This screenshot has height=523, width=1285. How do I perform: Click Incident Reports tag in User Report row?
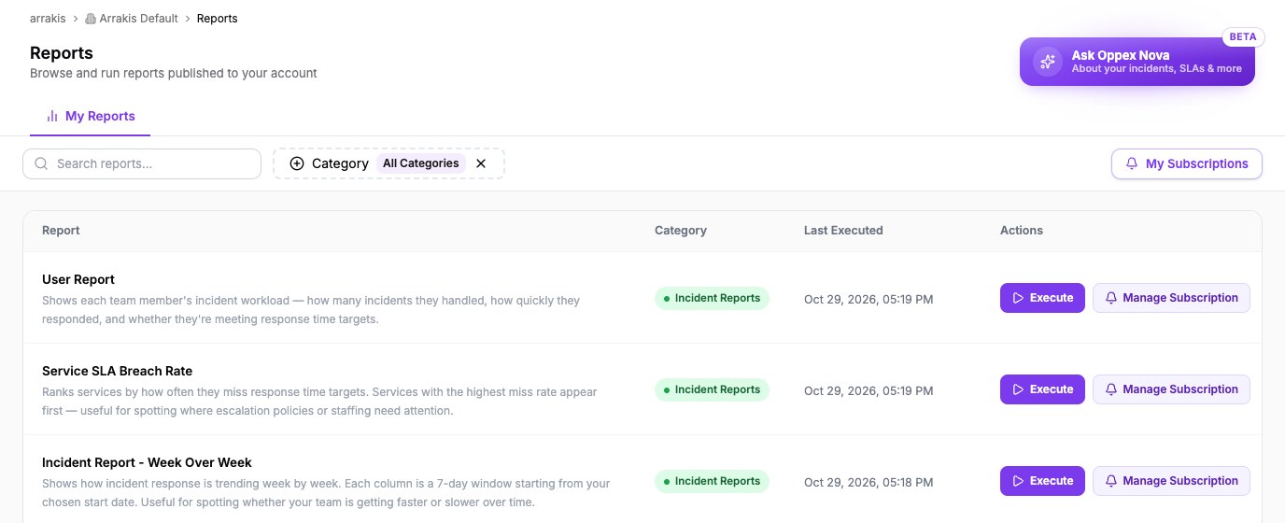[712, 299]
